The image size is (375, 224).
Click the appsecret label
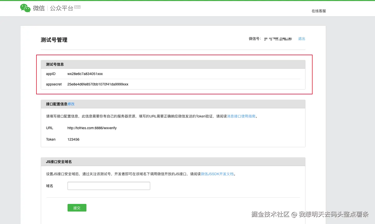54,84
